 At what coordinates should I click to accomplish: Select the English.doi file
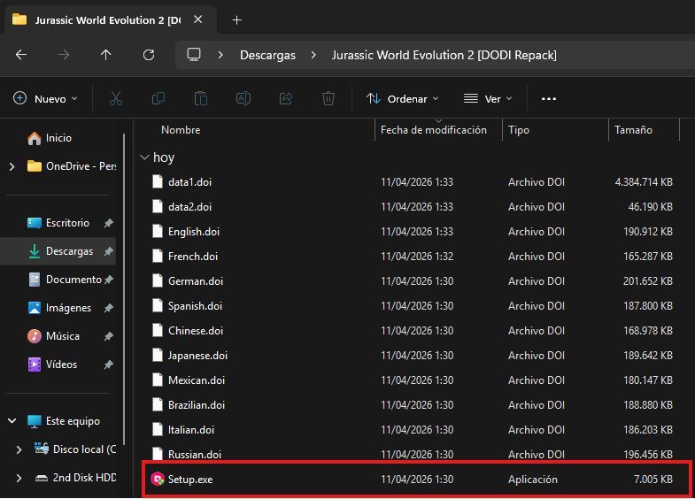click(194, 232)
